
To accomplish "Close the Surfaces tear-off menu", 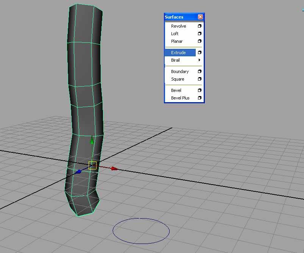I will 200,17.
